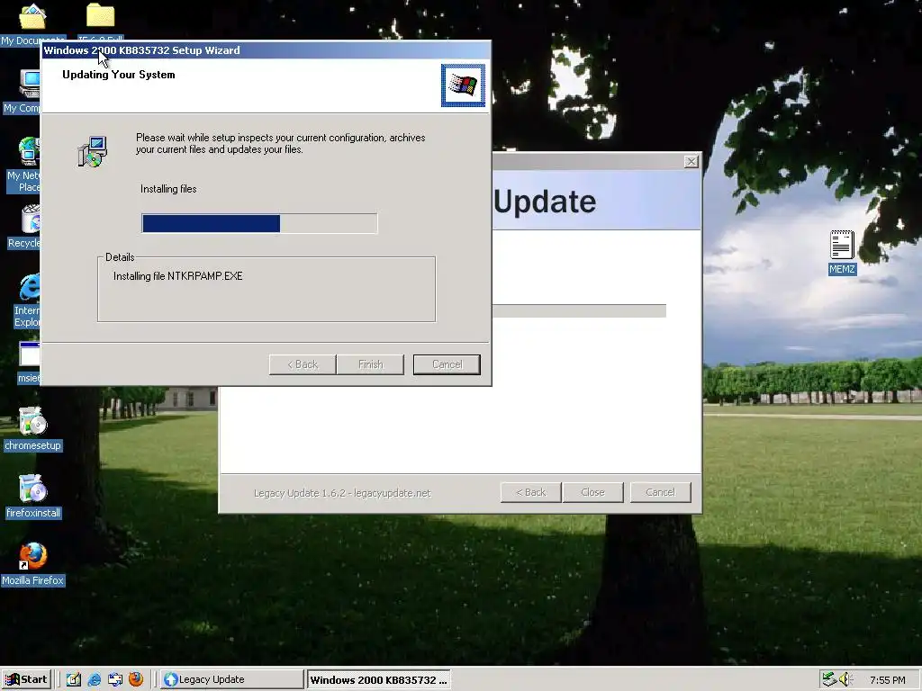This screenshot has width=922, height=691.
Task: Click Cancel in the Legacy Update window
Action: (x=660, y=492)
